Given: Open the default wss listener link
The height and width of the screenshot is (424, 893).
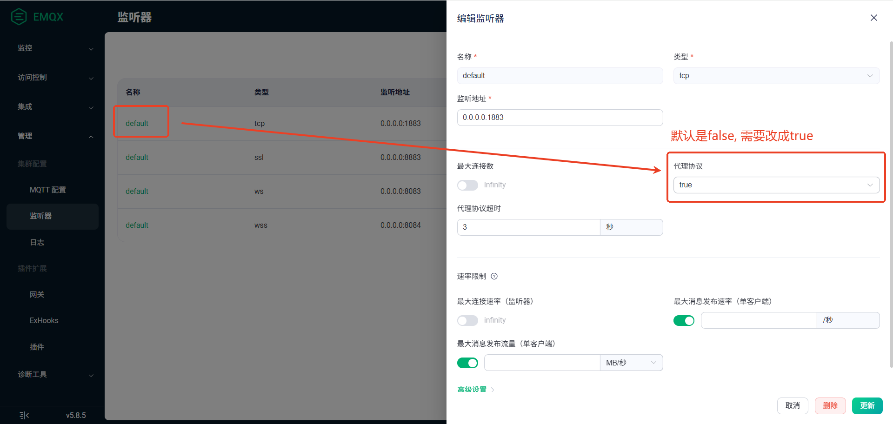Looking at the screenshot, I should click(137, 225).
